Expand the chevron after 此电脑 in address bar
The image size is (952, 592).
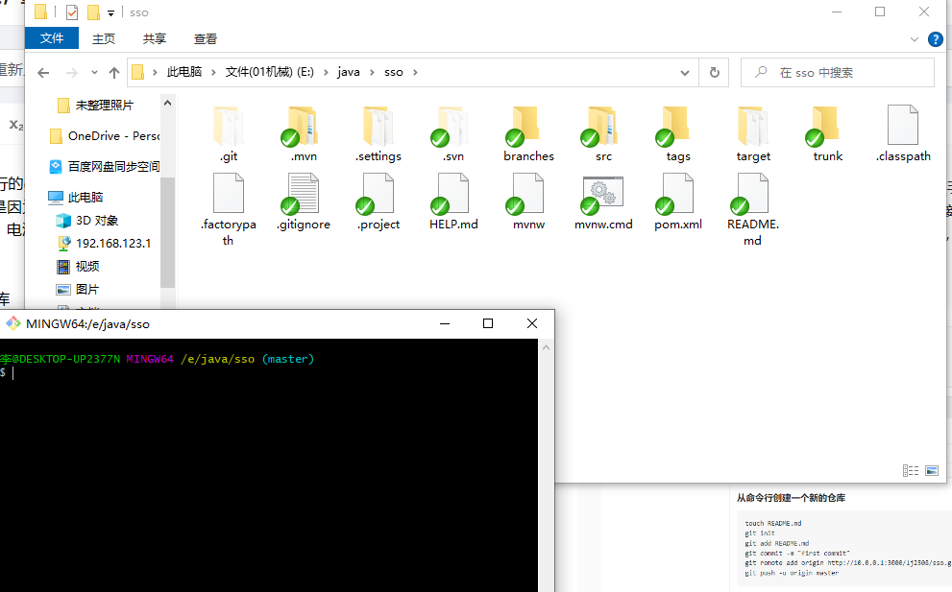point(213,72)
